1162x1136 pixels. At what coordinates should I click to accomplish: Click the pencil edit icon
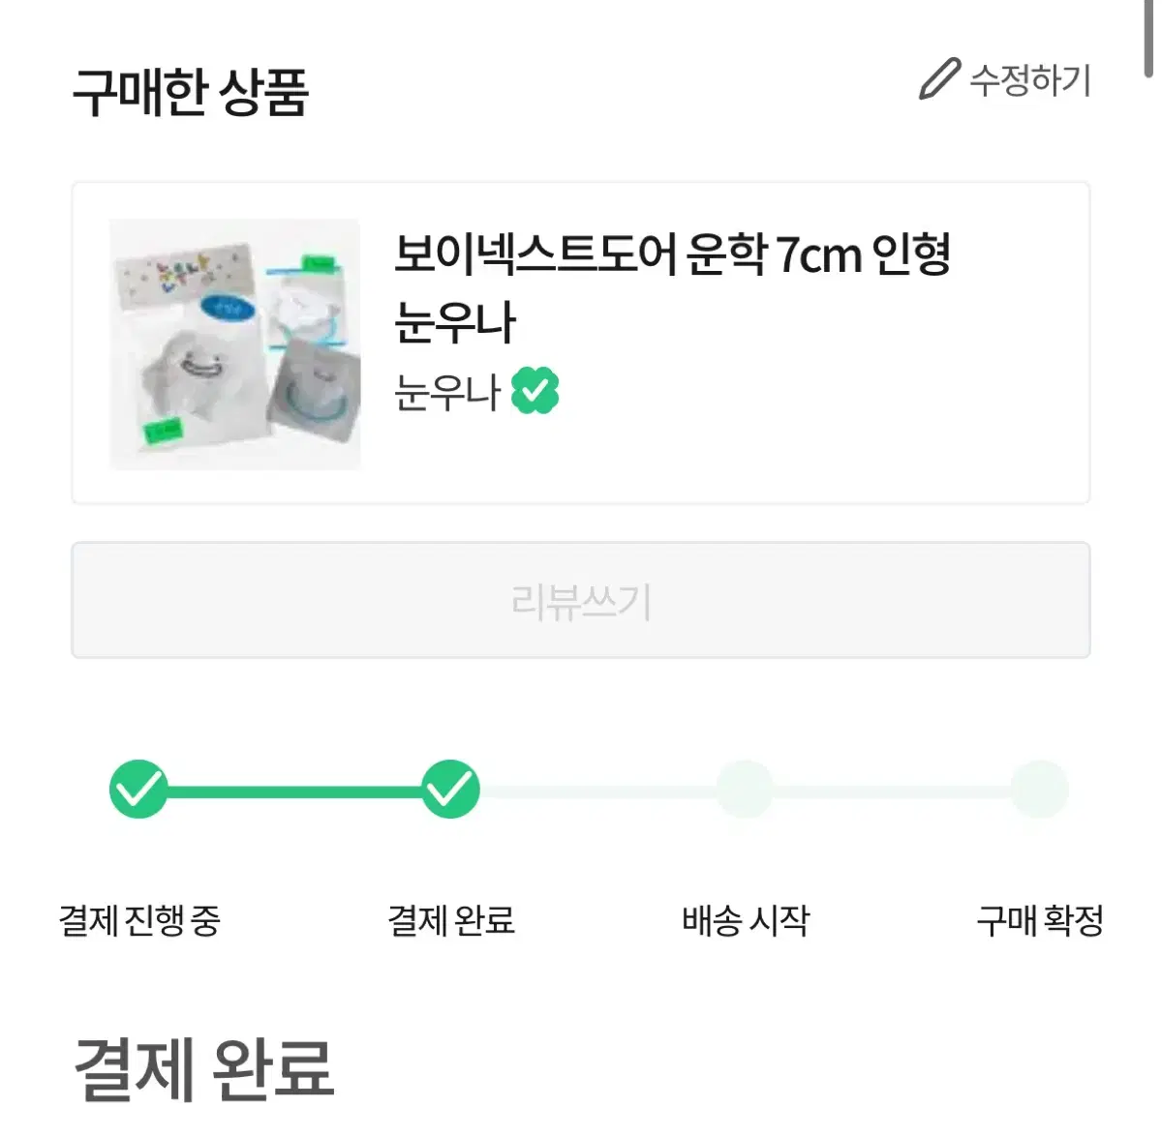pos(938,79)
